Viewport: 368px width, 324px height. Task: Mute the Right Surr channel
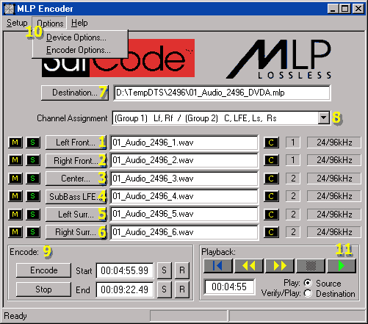(15, 232)
